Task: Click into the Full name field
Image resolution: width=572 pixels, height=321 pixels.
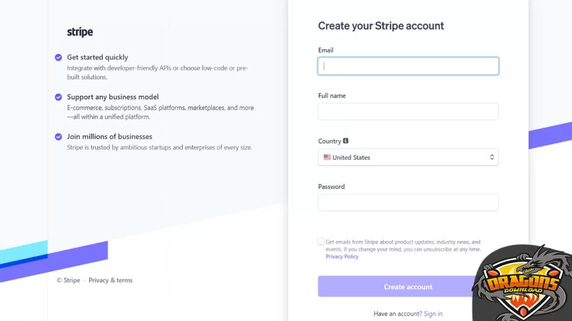Action: coord(408,111)
